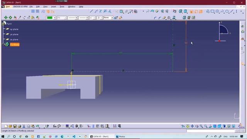Screen dimensions: 247x139
Task: Toggle Dimensional Constraints icon
Action: click(52, 11)
